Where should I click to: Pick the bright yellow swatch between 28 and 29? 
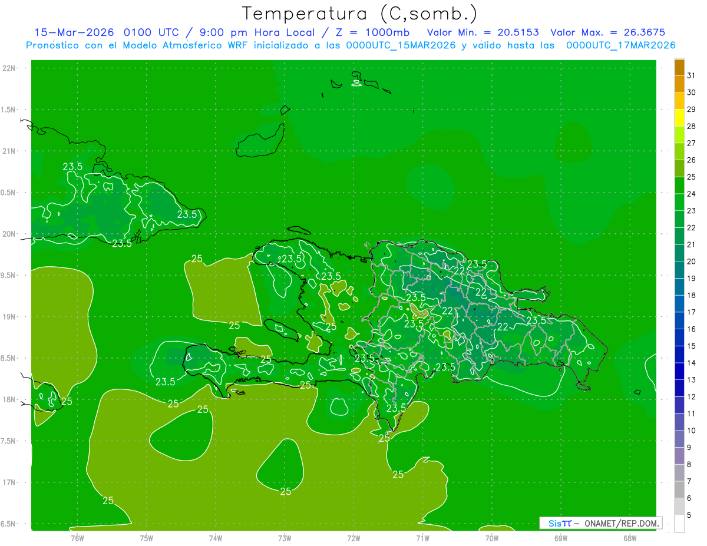[679, 117]
